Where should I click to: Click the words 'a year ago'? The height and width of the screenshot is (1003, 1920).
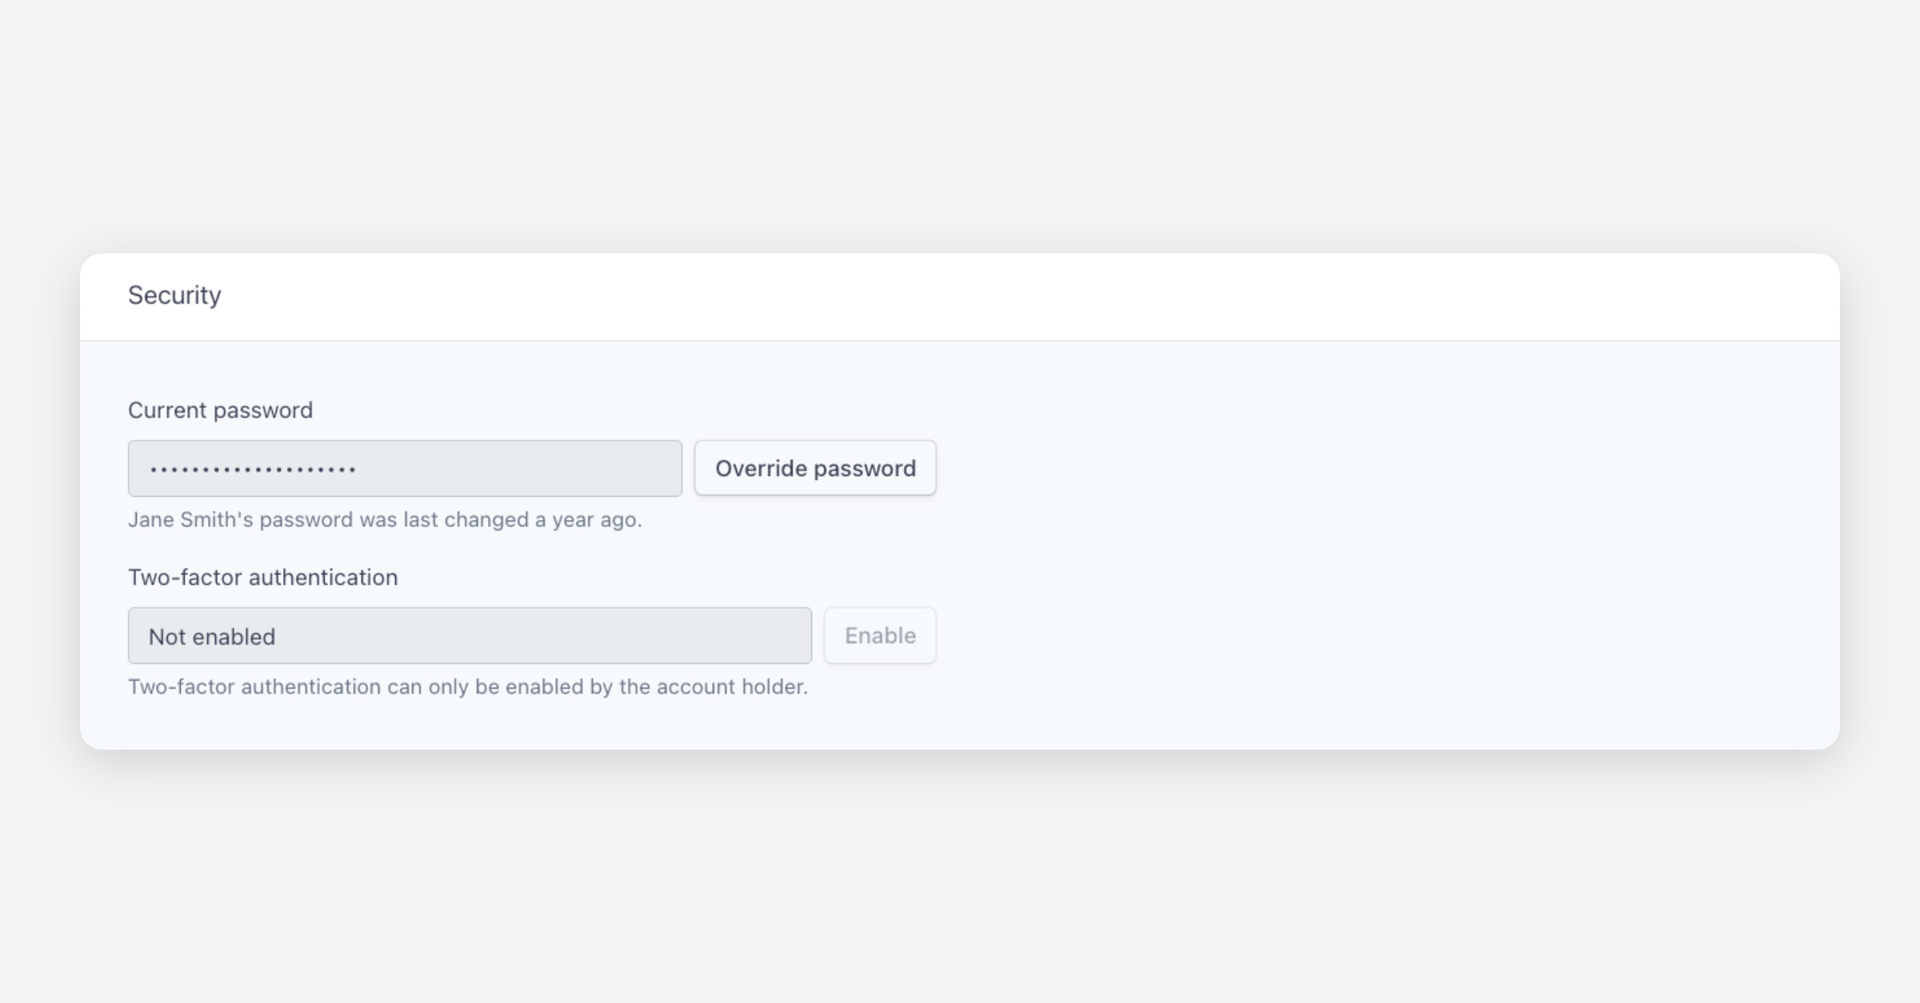coord(588,520)
